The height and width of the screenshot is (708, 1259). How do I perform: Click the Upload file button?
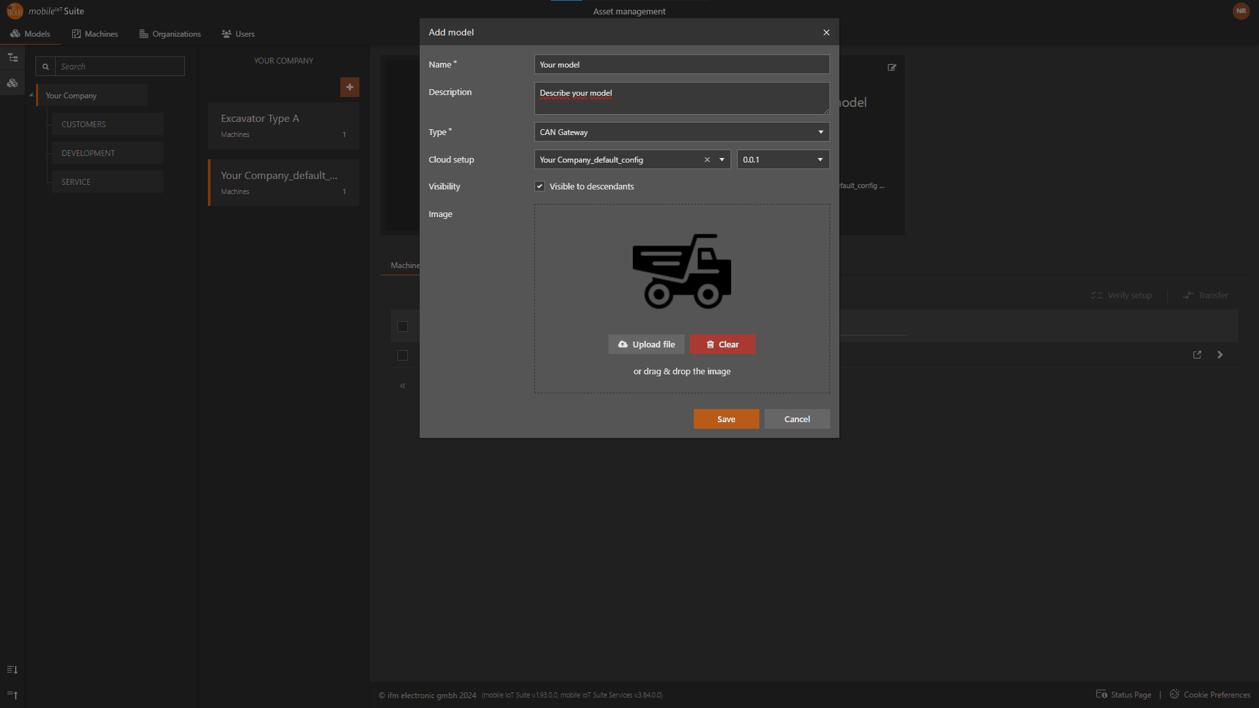(x=646, y=345)
